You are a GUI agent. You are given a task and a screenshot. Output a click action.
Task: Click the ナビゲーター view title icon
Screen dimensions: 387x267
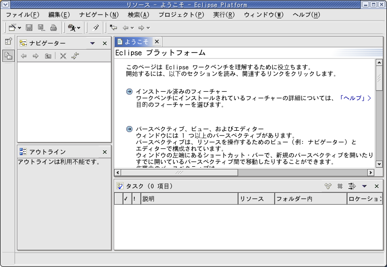23,43
